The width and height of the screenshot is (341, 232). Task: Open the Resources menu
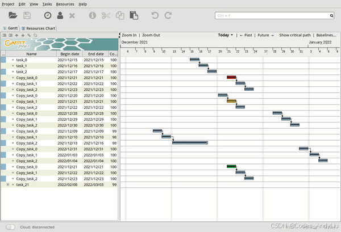(x=65, y=4)
